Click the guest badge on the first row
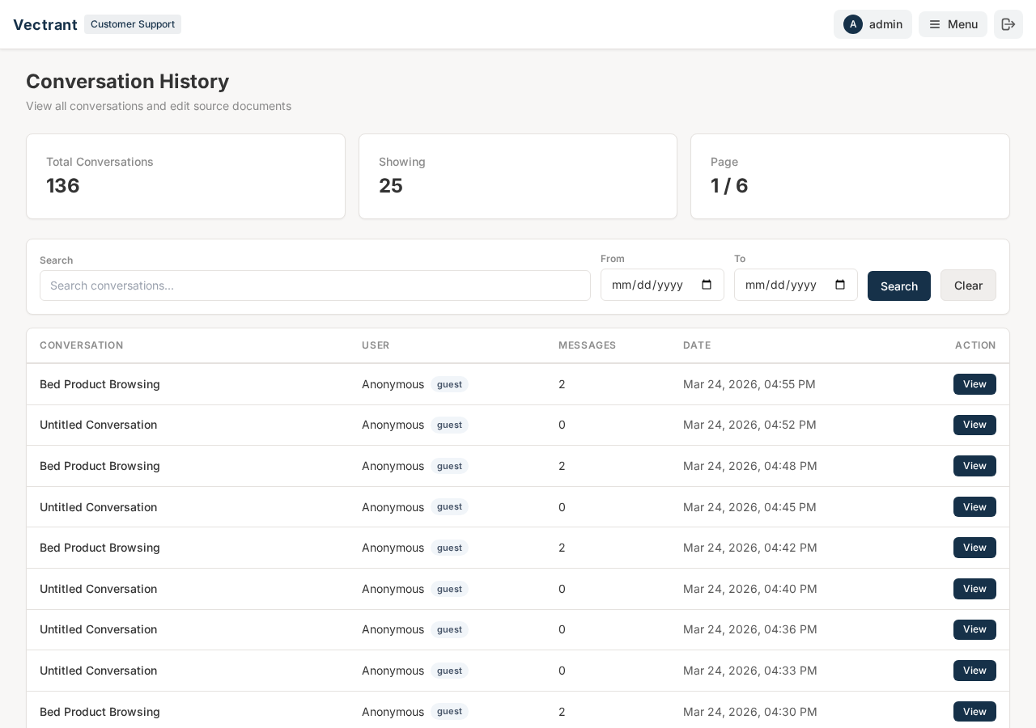Viewport: 1036px width, 728px height. (449, 384)
